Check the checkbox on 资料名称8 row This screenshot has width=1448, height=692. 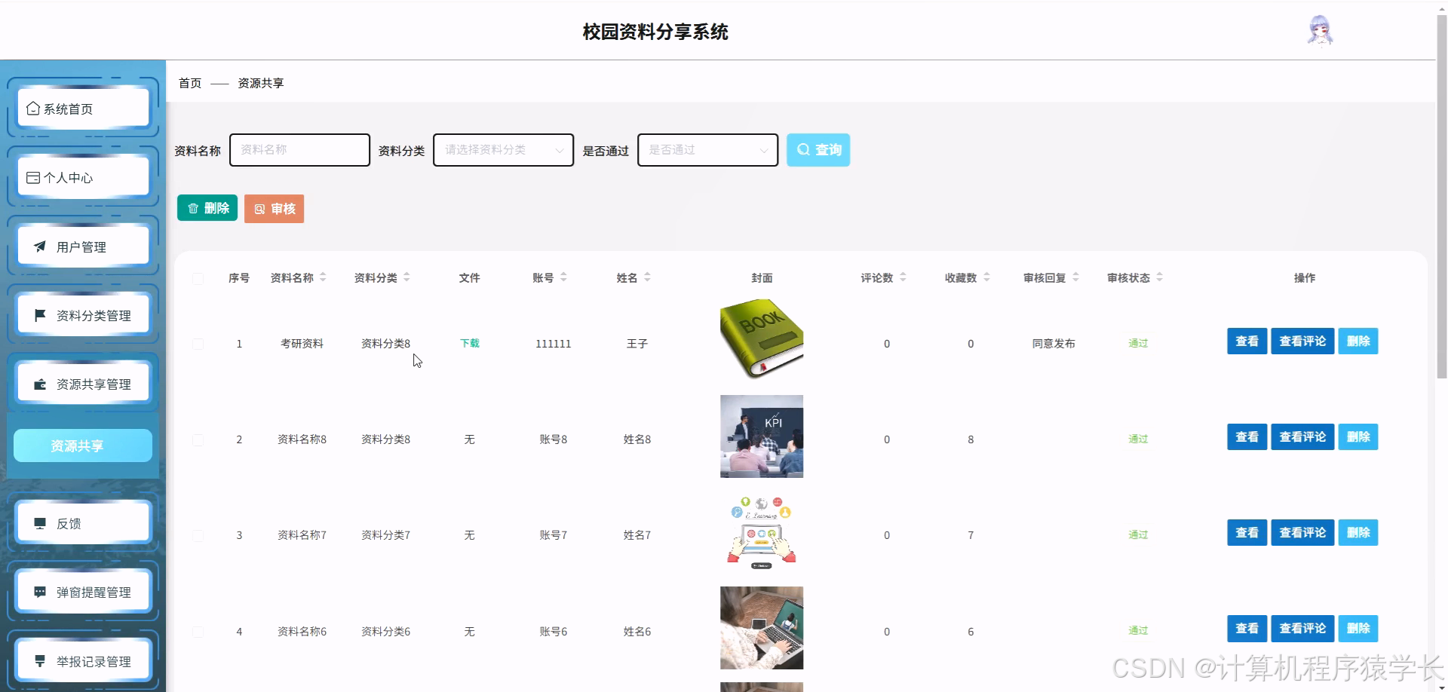tap(198, 439)
